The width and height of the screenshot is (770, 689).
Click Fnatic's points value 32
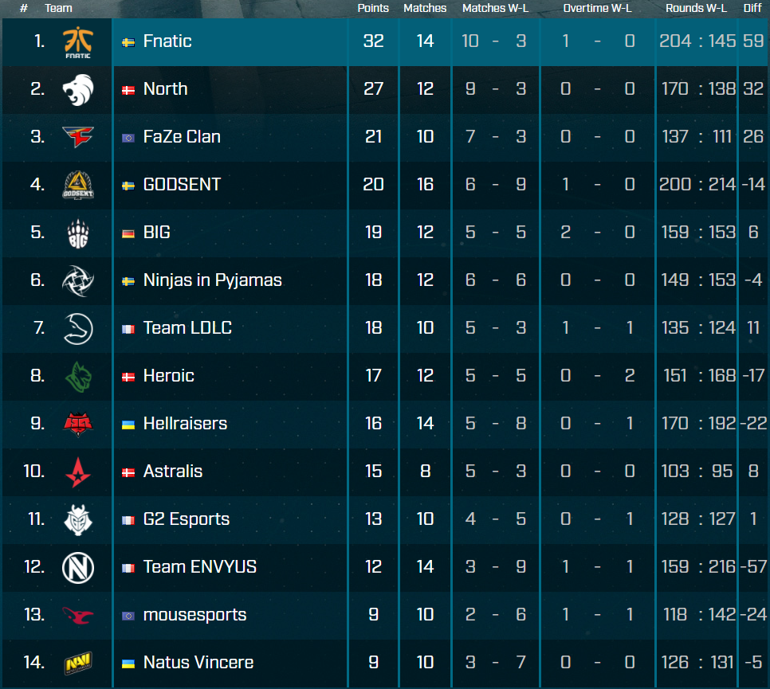(x=373, y=41)
